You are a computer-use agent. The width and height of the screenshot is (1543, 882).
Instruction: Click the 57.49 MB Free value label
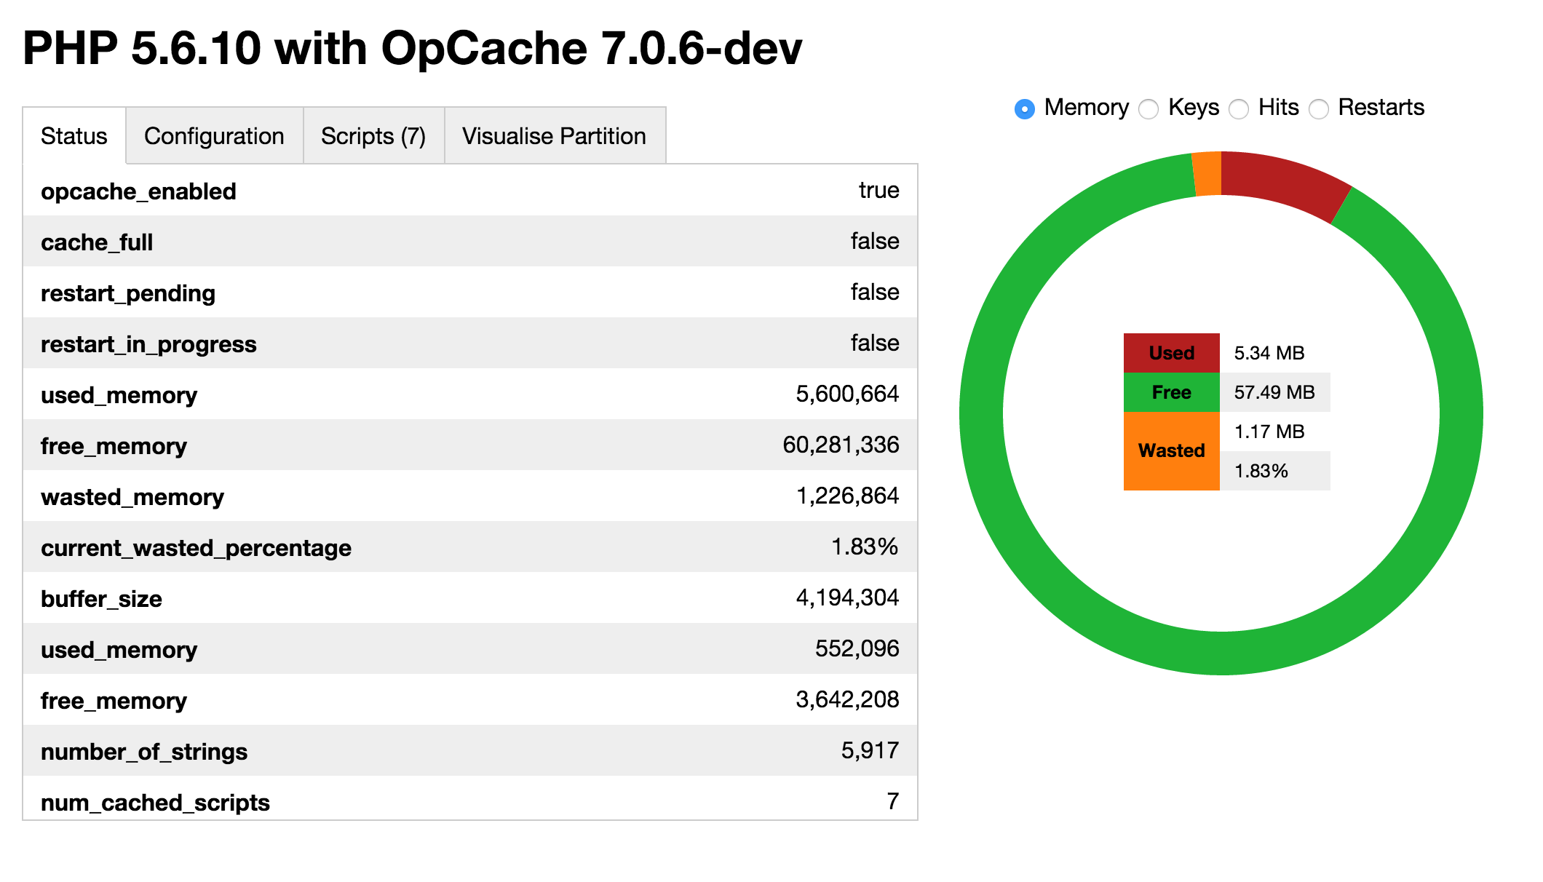(1274, 392)
